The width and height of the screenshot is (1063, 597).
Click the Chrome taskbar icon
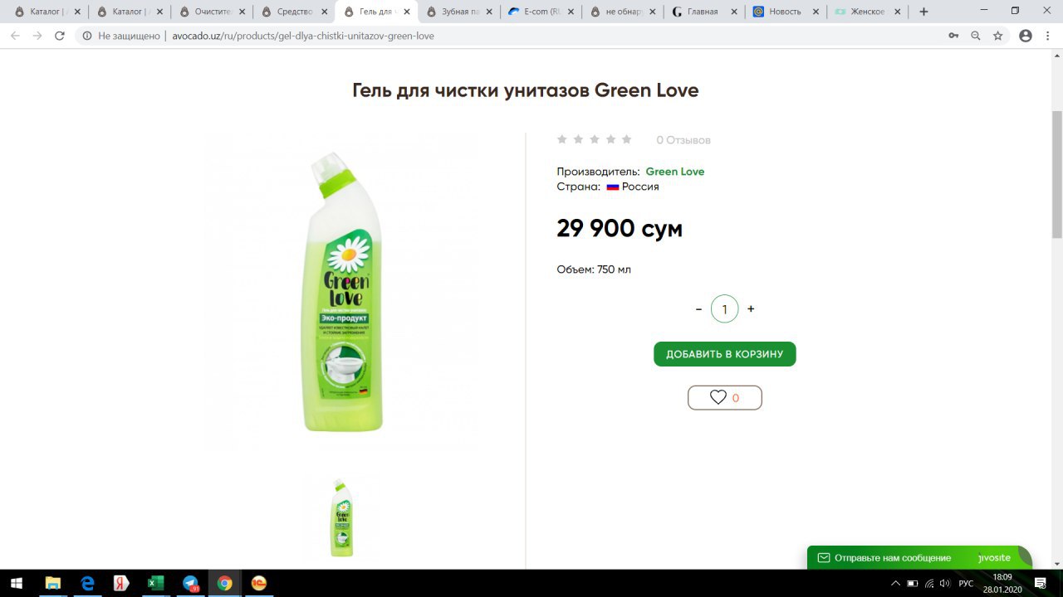pos(224,583)
